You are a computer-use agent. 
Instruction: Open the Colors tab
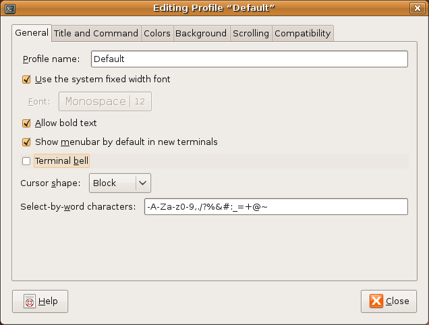pyautogui.click(x=156, y=33)
